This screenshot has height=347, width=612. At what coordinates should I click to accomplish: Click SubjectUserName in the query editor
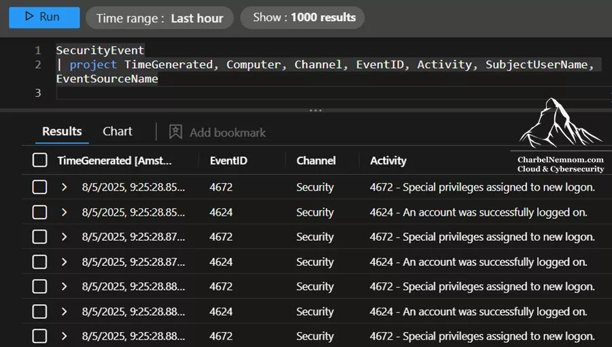pyautogui.click(x=537, y=65)
